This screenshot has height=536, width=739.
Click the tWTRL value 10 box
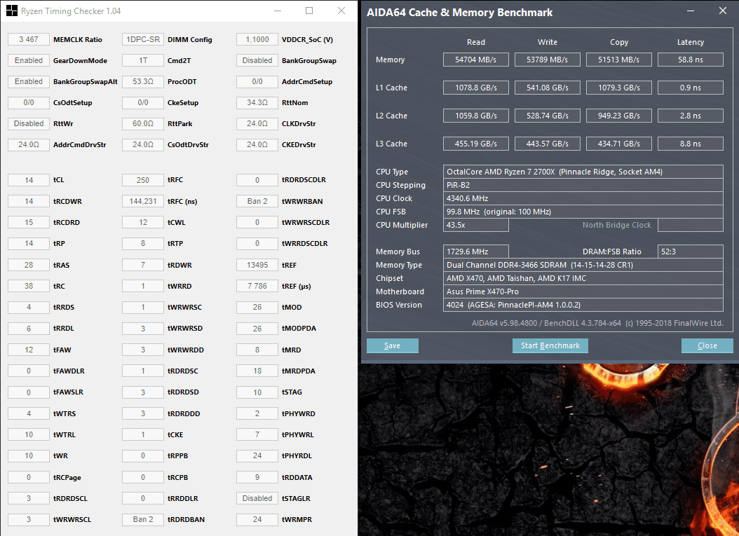[x=29, y=434]
